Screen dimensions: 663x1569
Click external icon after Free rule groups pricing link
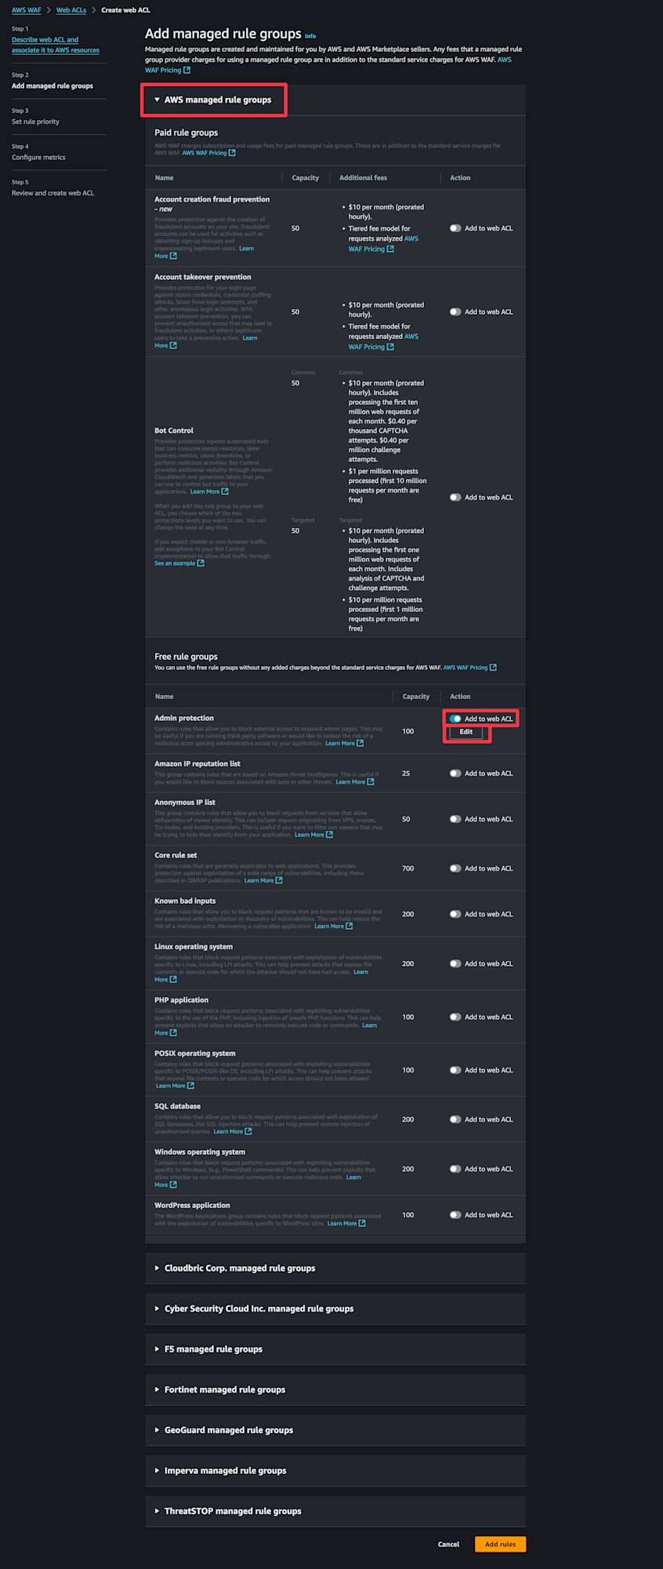pyautogui.click(x=493, y=668)
